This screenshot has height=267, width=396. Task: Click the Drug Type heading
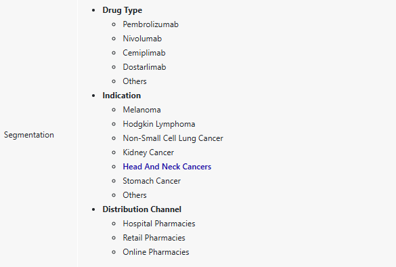coord(123,10)
